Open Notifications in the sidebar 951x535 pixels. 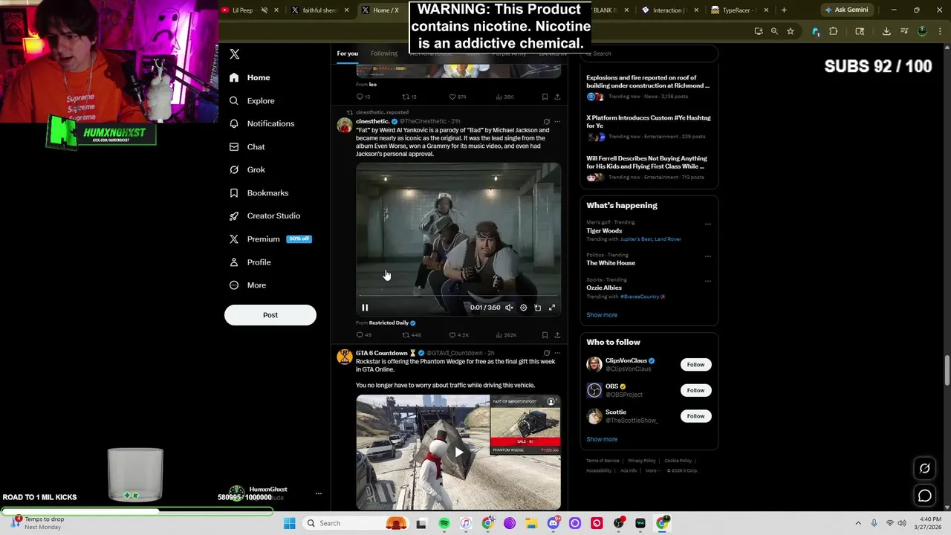pyautogui.click(x=262, y=123)
